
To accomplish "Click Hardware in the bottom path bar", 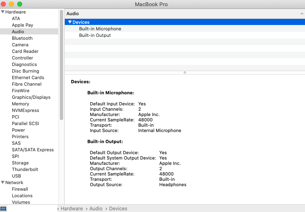I will (72, 208).
